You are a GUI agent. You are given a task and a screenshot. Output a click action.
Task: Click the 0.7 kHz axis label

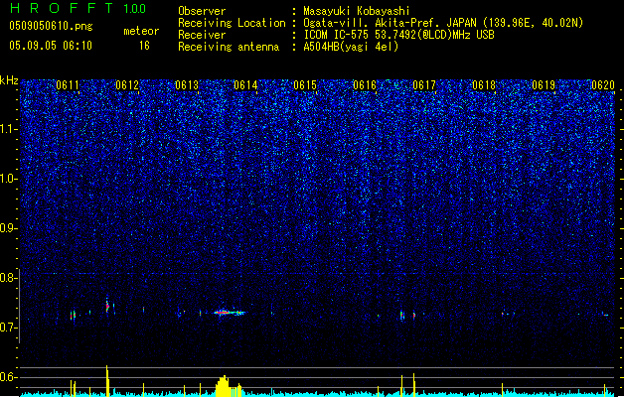[8, 328]
